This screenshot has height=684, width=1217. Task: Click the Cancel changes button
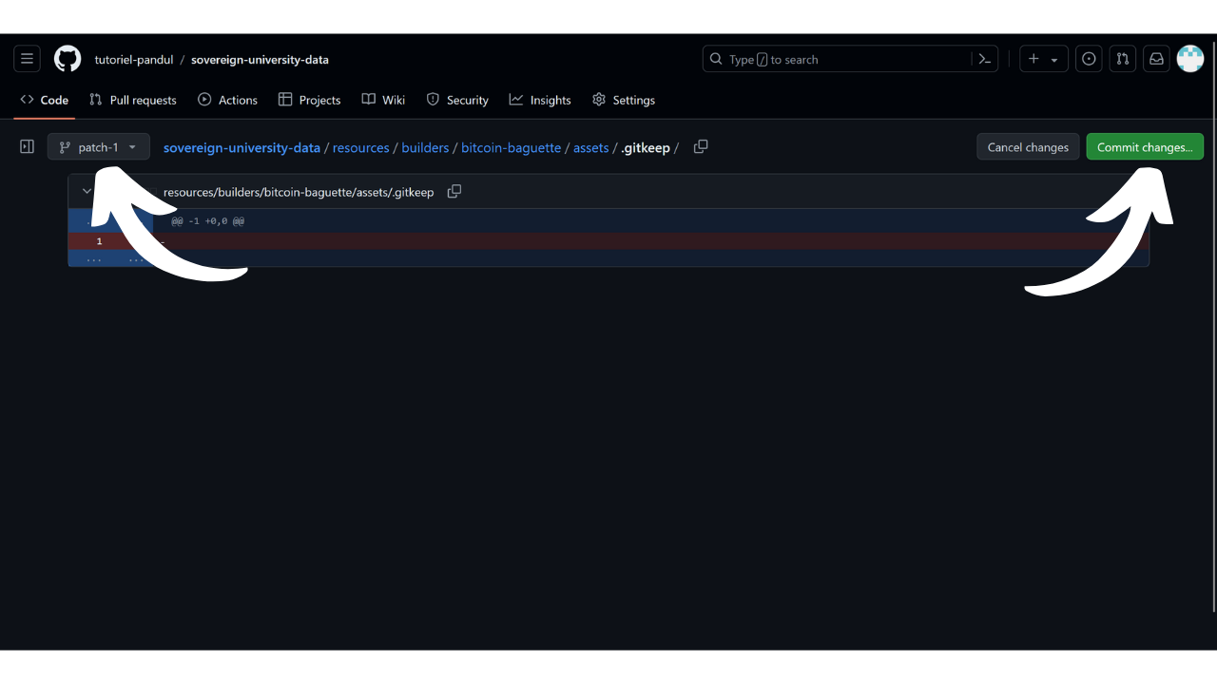point(1028,147)
